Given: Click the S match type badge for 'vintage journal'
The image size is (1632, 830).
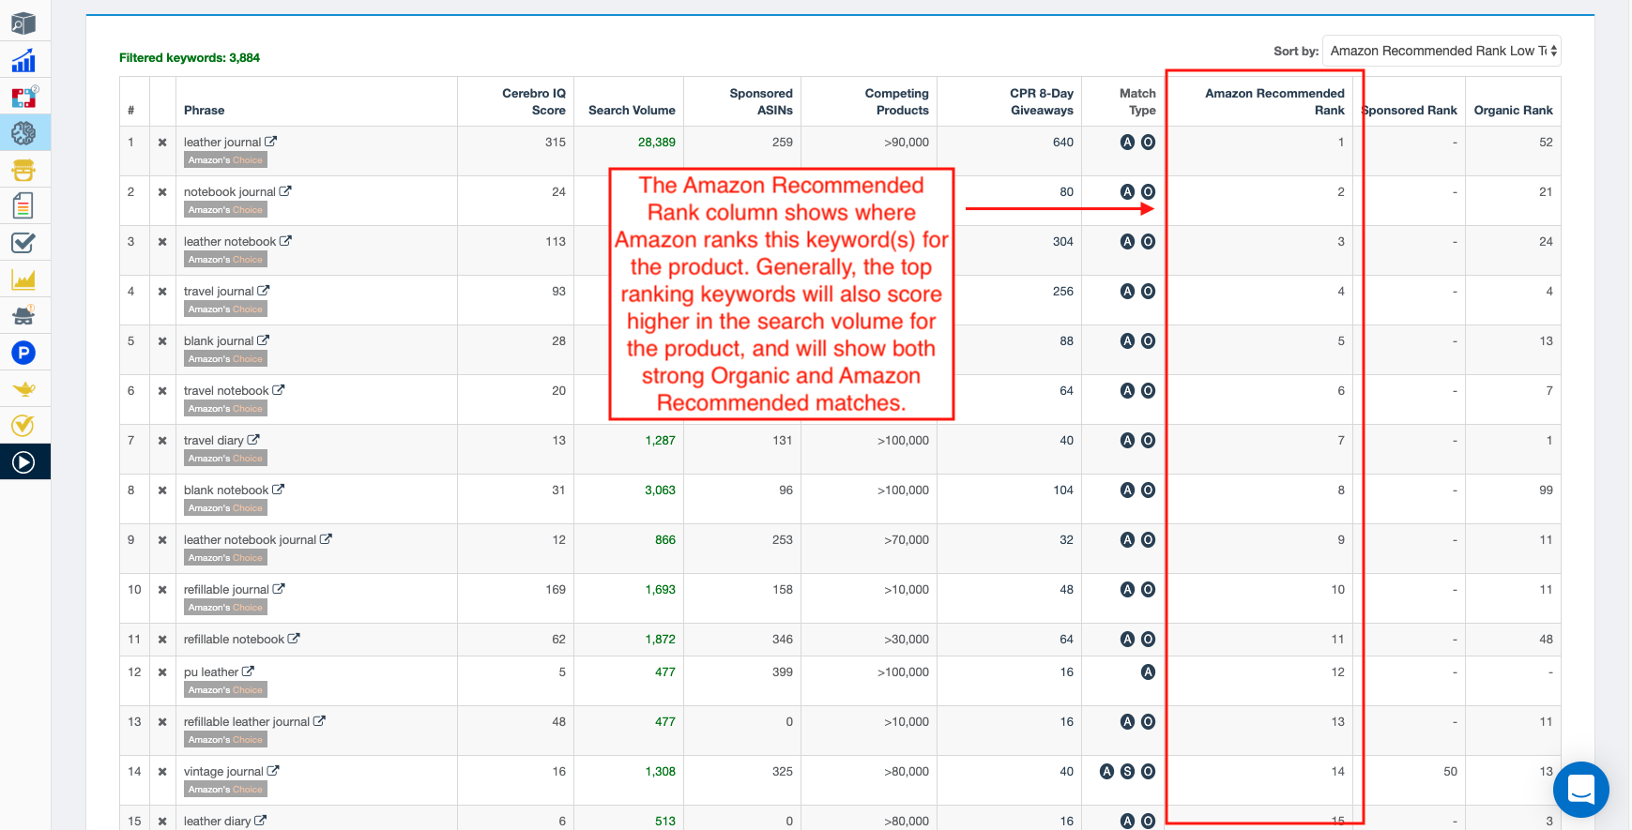Looking at the screenshot, I should point(1127,772).
